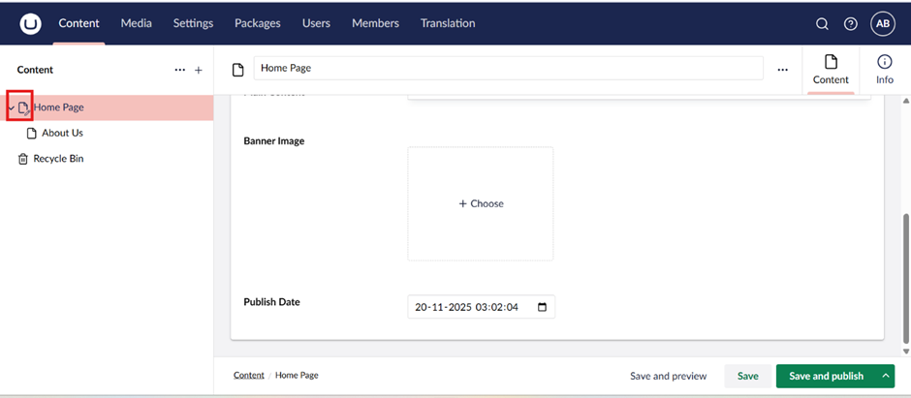The width and height of the screenshot is (911, 398).
Task: Click the Umbraco logo icon
Action: (x=30, y=24)
